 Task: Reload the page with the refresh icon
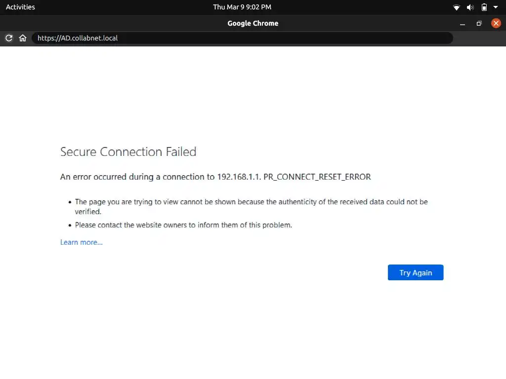9,38
